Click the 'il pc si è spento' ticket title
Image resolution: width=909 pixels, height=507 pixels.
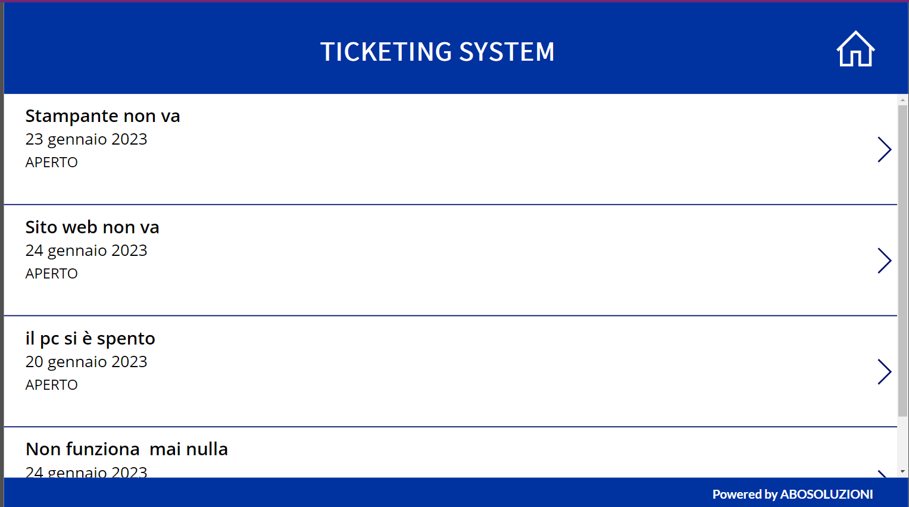coord(90,339)
